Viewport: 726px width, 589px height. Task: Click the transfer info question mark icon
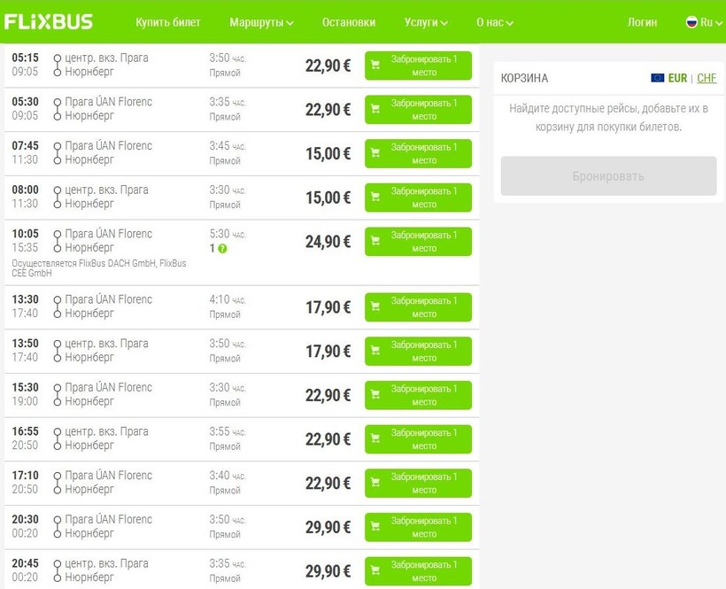tap(222, 249)
